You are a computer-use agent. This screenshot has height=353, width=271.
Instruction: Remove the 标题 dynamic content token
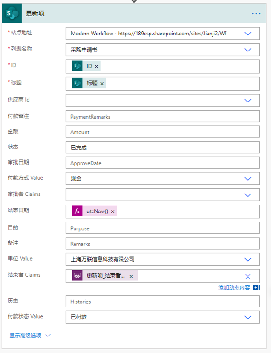coord(102,84)
